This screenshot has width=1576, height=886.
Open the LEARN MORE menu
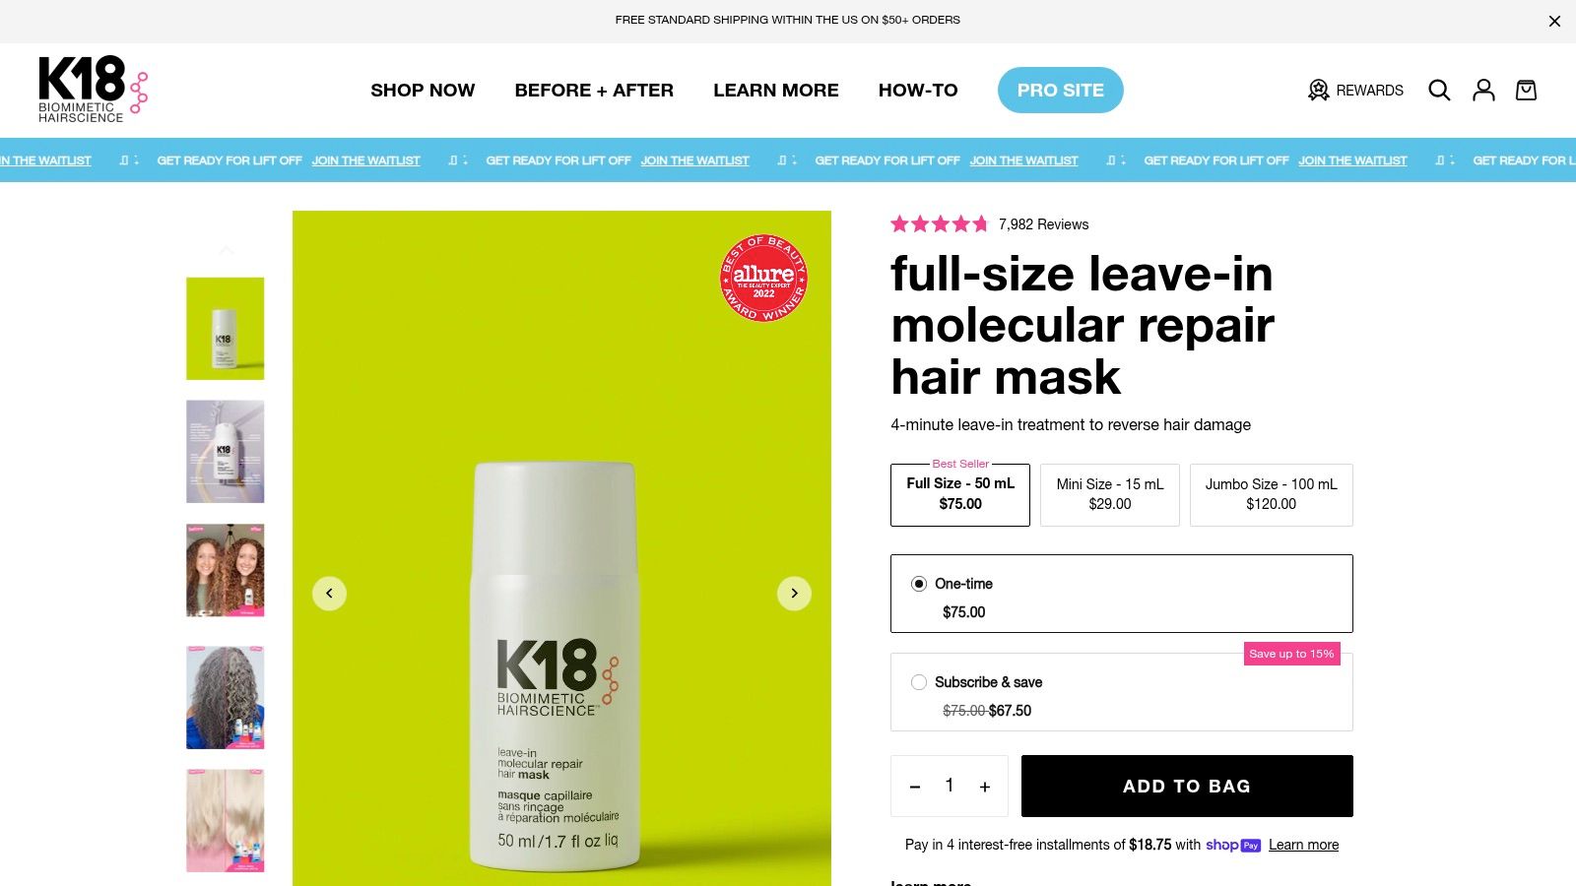point(776,91)
